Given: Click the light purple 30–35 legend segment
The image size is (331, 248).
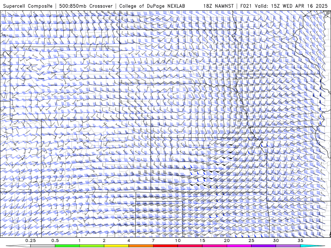Looking at the screenshot, I should click(x=288, y=246).
